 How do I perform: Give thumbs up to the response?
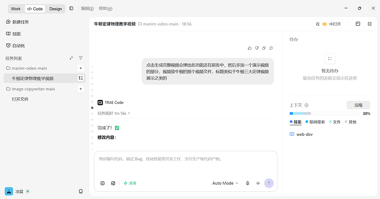click(249, 48)
